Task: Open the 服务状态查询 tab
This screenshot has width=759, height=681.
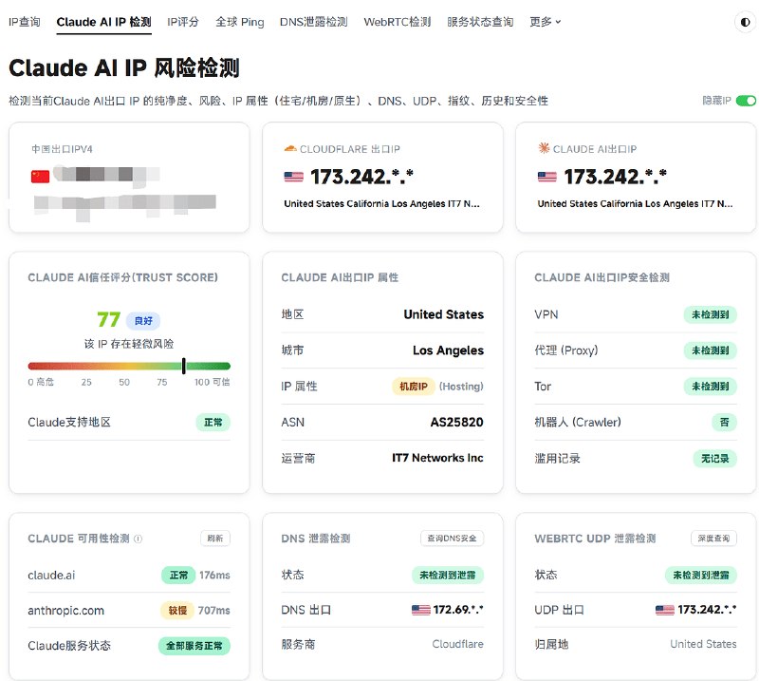Action: tap(480, 22)
